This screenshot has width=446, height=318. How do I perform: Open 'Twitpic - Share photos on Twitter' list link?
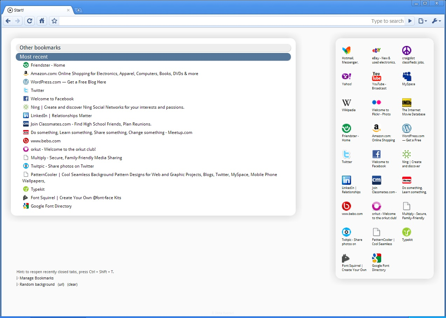pos(62,166)
